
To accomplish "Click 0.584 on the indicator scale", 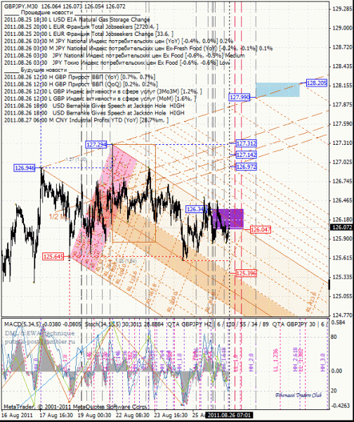I will point(339,322).
